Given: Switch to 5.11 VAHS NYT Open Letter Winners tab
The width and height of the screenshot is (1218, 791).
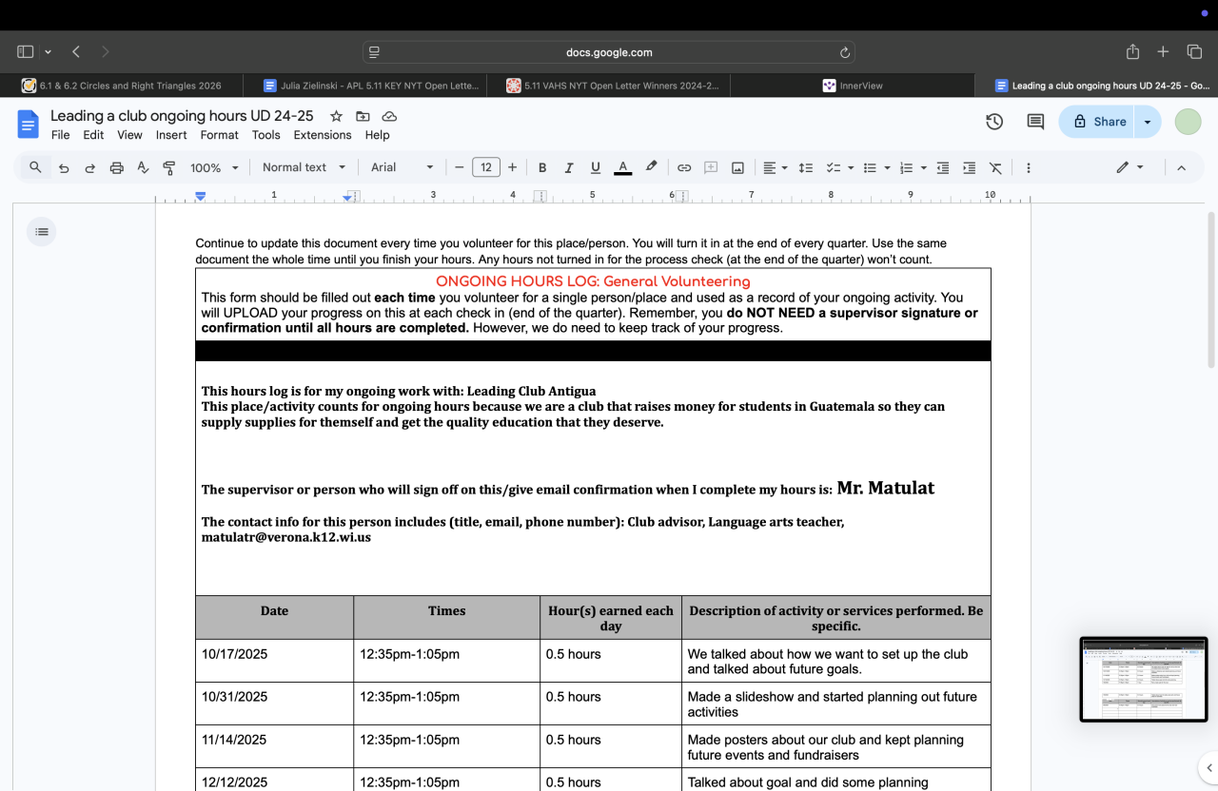Looking at the screenshot, I should (x=609, y=86).
